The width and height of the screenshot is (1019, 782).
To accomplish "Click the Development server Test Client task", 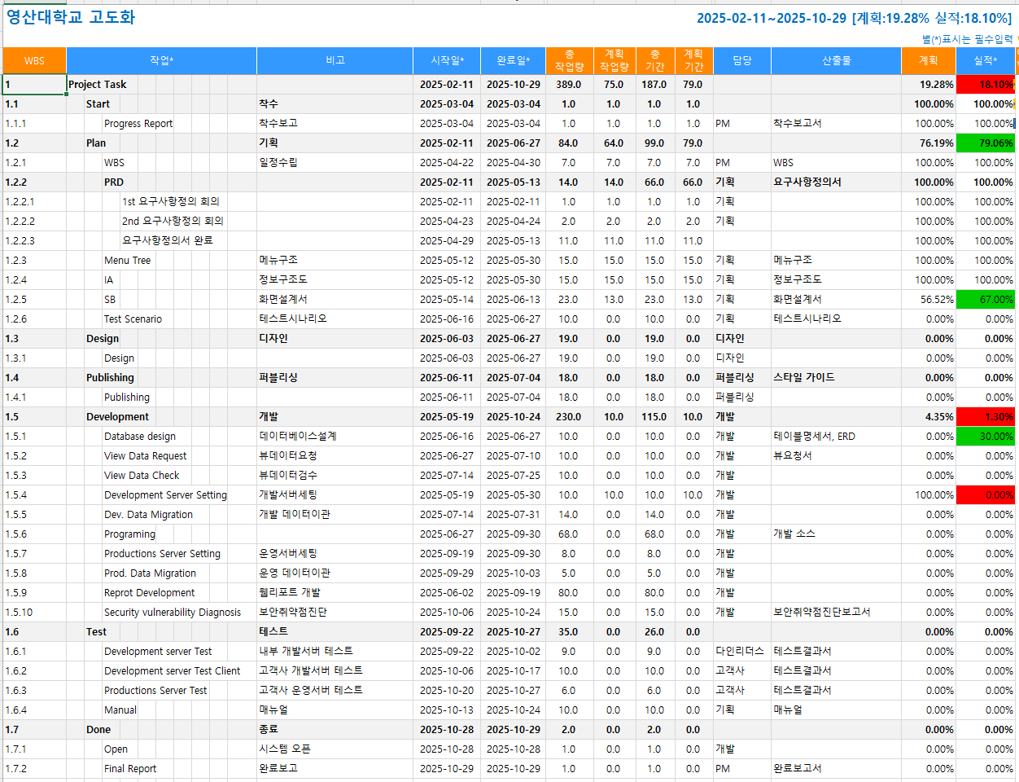I will pyautogui.click(x=172, y=671).
